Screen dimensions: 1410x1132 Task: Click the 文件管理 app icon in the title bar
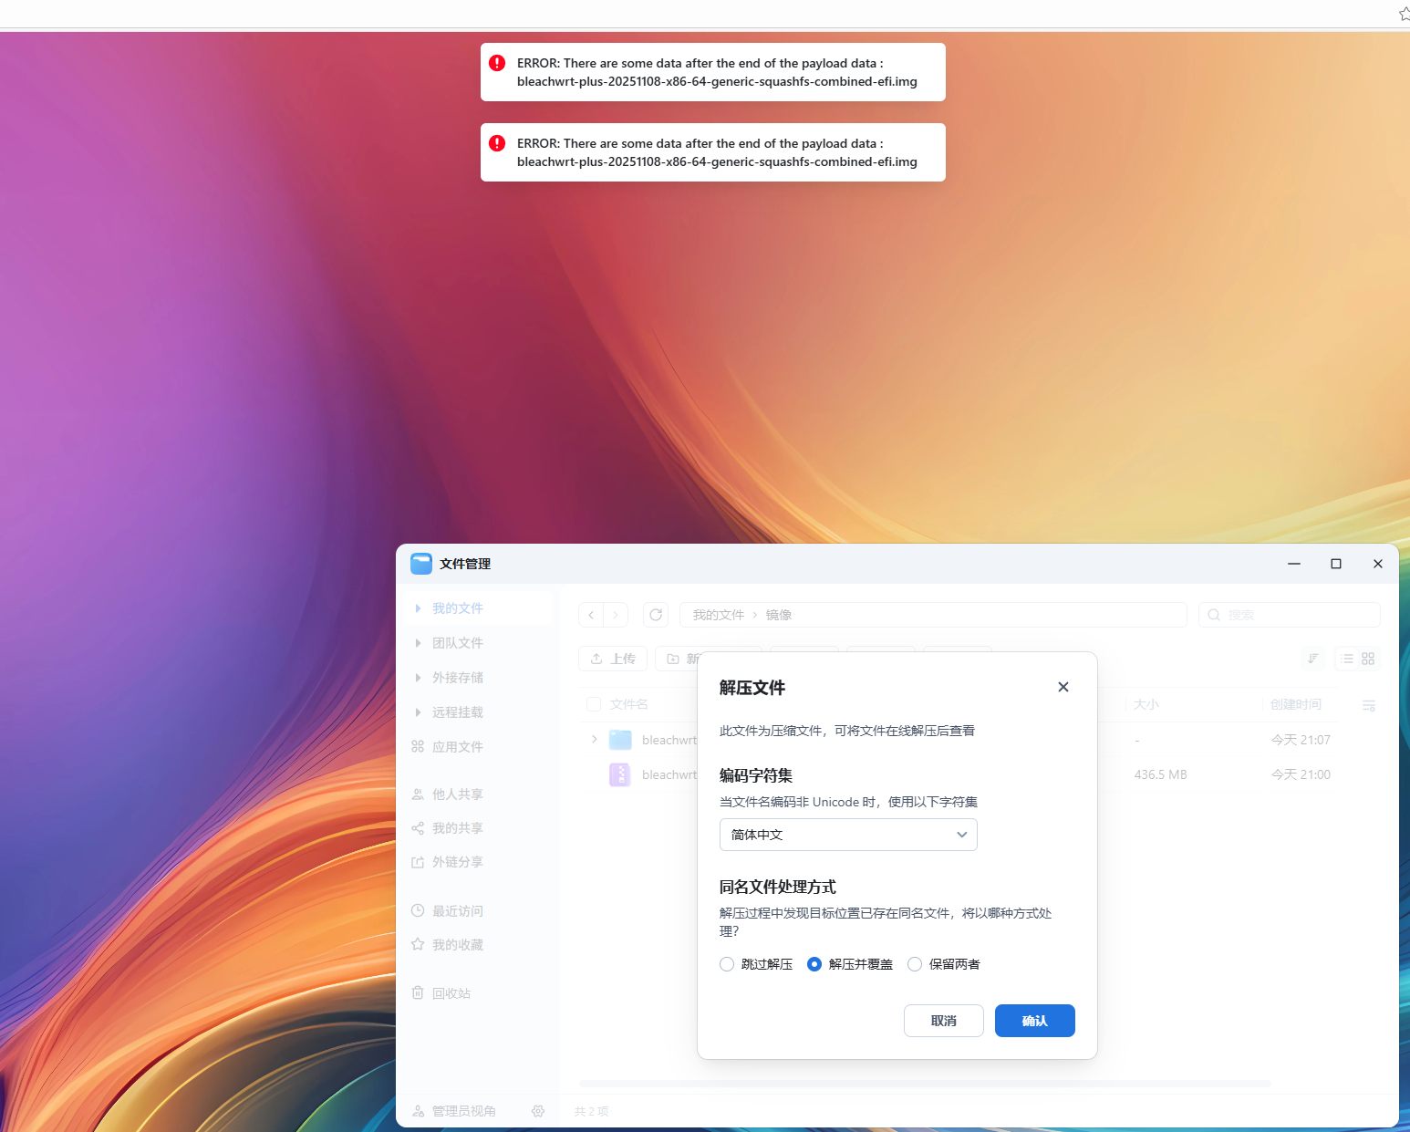[x=421, y=564]
